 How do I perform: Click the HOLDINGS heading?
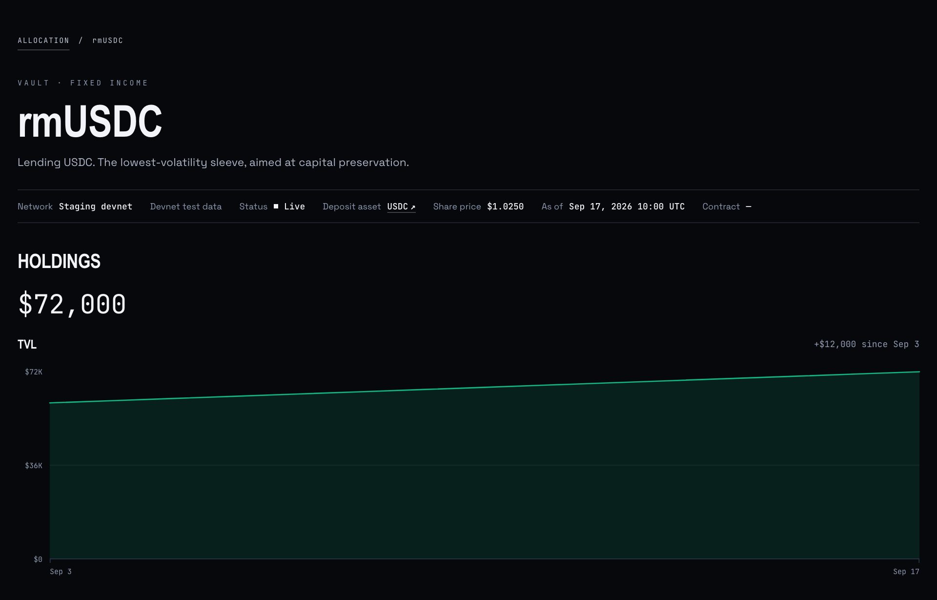(x=59, y=262)
